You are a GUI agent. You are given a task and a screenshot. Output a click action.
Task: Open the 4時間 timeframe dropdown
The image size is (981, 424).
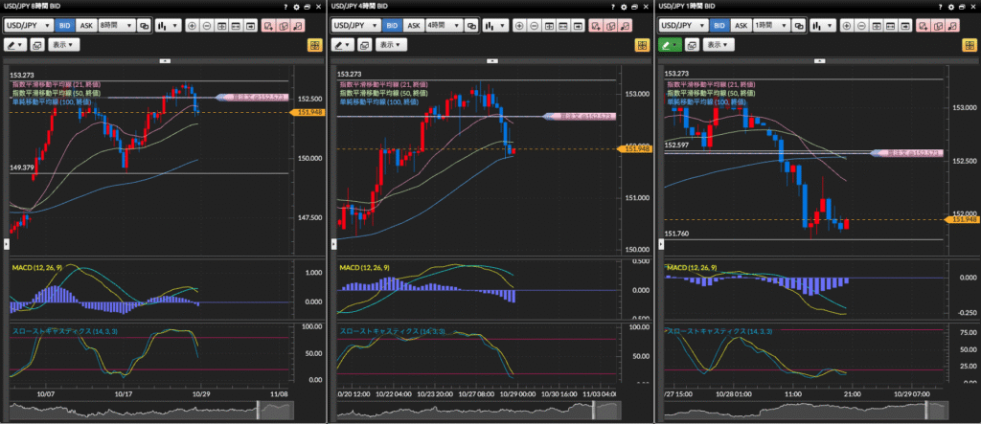[x=444, y=26]
